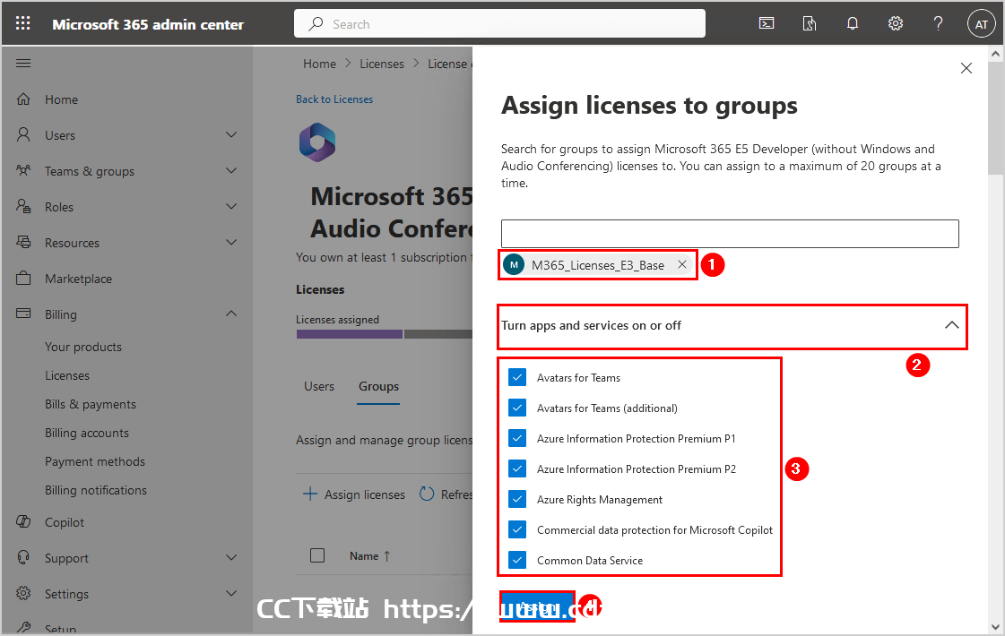Click the Assign licenses button

click(x=354, y=494)
